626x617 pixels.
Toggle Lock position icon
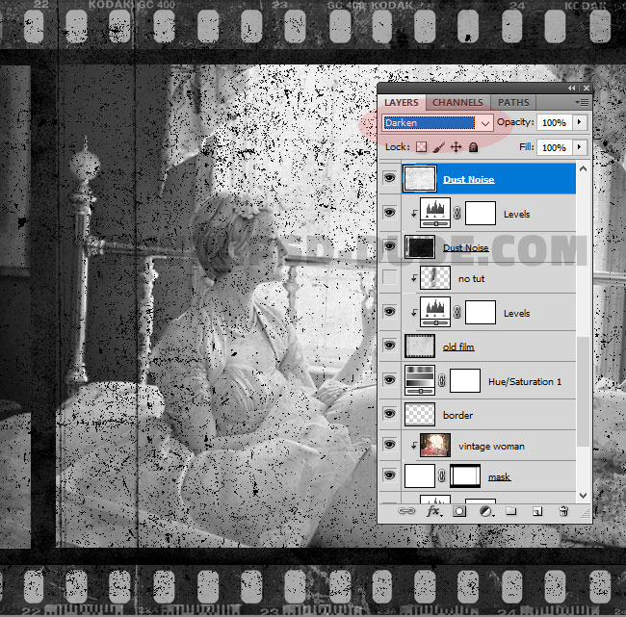tap(456, 147)
